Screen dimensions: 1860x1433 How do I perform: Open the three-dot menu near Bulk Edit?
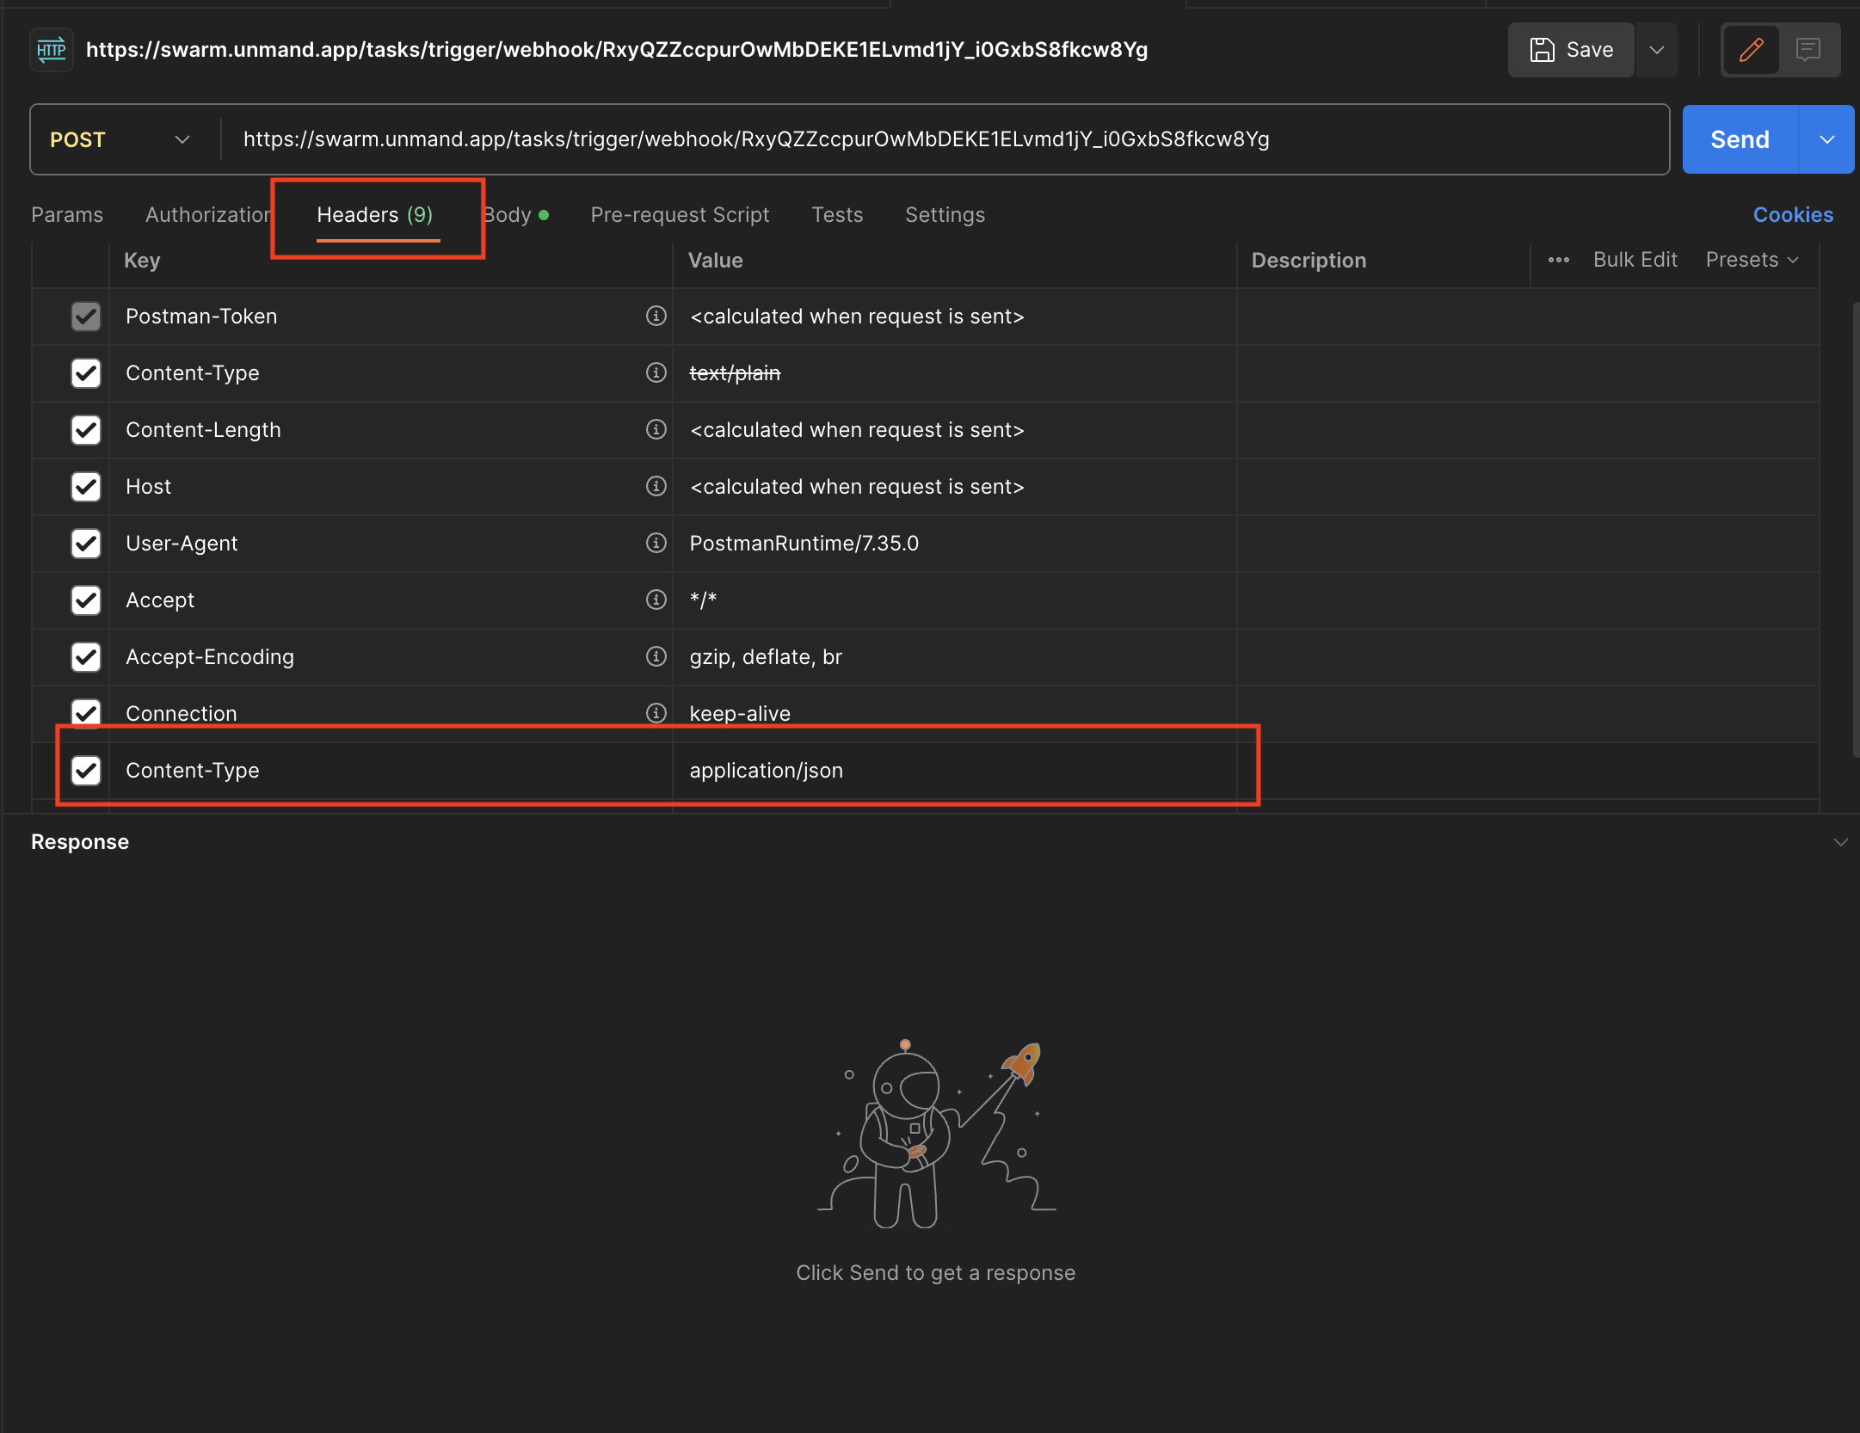[1560, 260]
